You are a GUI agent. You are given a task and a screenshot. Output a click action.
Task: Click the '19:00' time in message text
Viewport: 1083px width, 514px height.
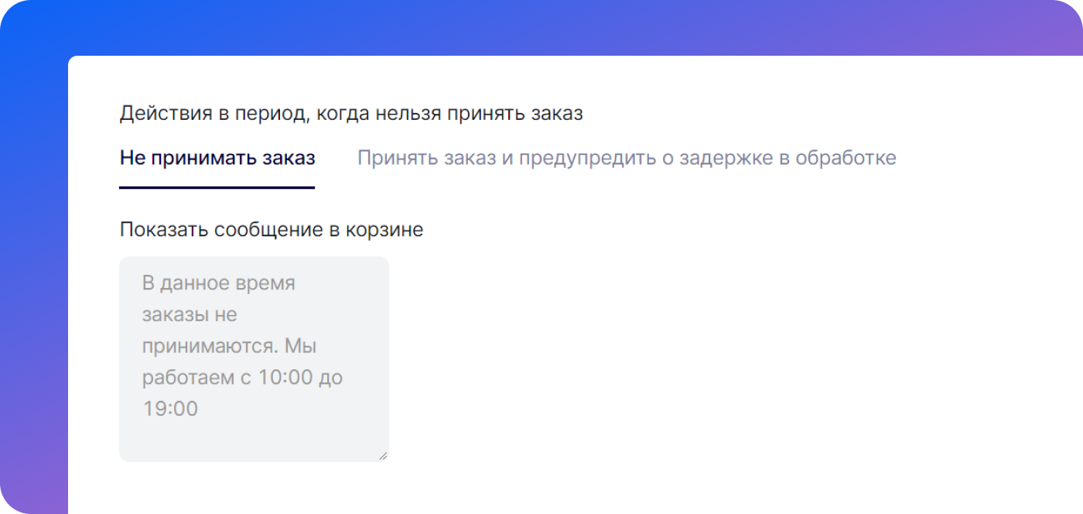tap(170, 409)
